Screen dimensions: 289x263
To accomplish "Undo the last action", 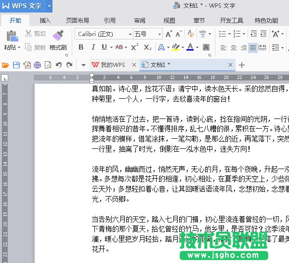I will (x=59, y=65).
